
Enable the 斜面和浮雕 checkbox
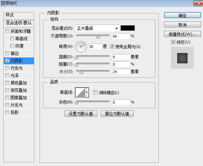coord(7,31)
